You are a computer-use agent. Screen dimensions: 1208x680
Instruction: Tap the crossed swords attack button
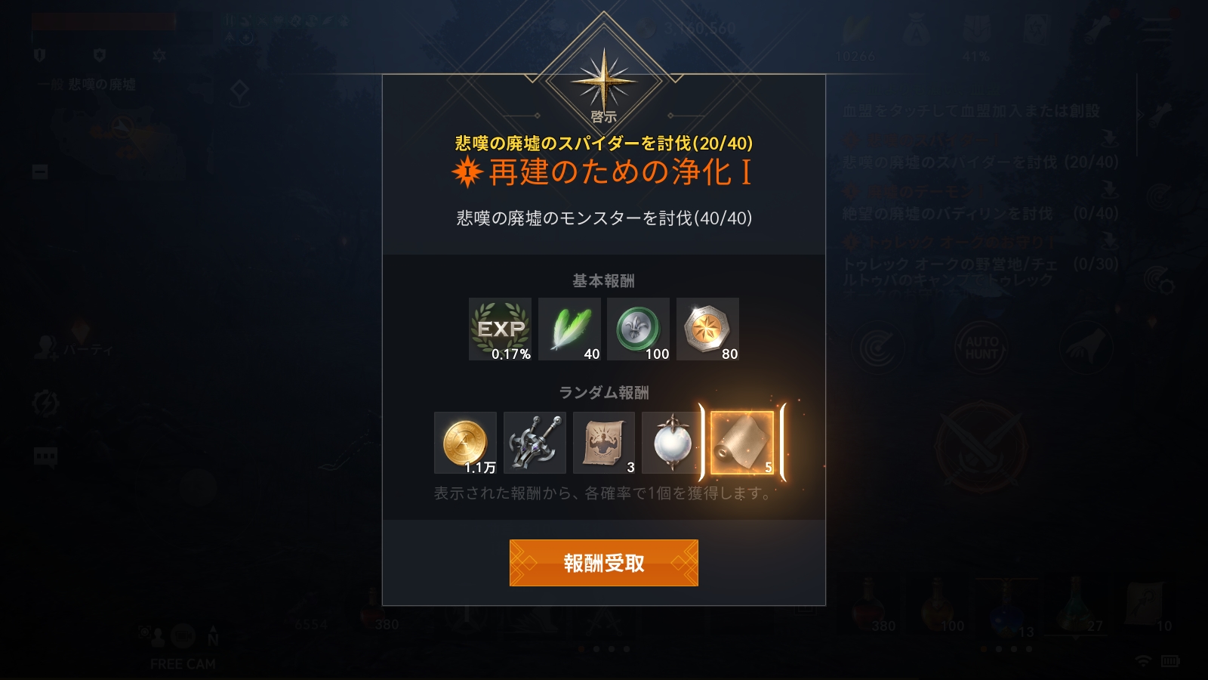click(x=981, y=447)
